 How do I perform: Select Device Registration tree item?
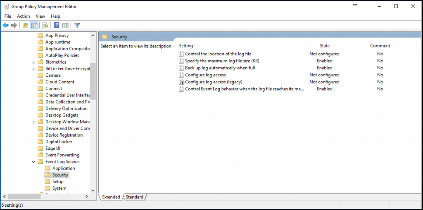click(x=64, y=135)
